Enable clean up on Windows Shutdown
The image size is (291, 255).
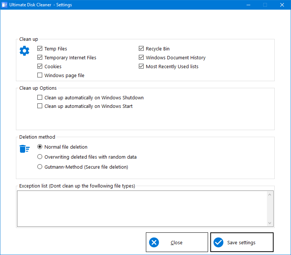tap(40, 97)
